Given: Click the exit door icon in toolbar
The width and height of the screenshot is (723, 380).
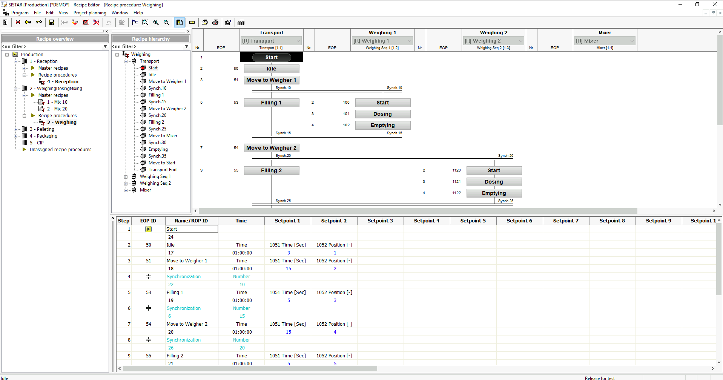Looking at the screenshot, I should coord(5,23).
